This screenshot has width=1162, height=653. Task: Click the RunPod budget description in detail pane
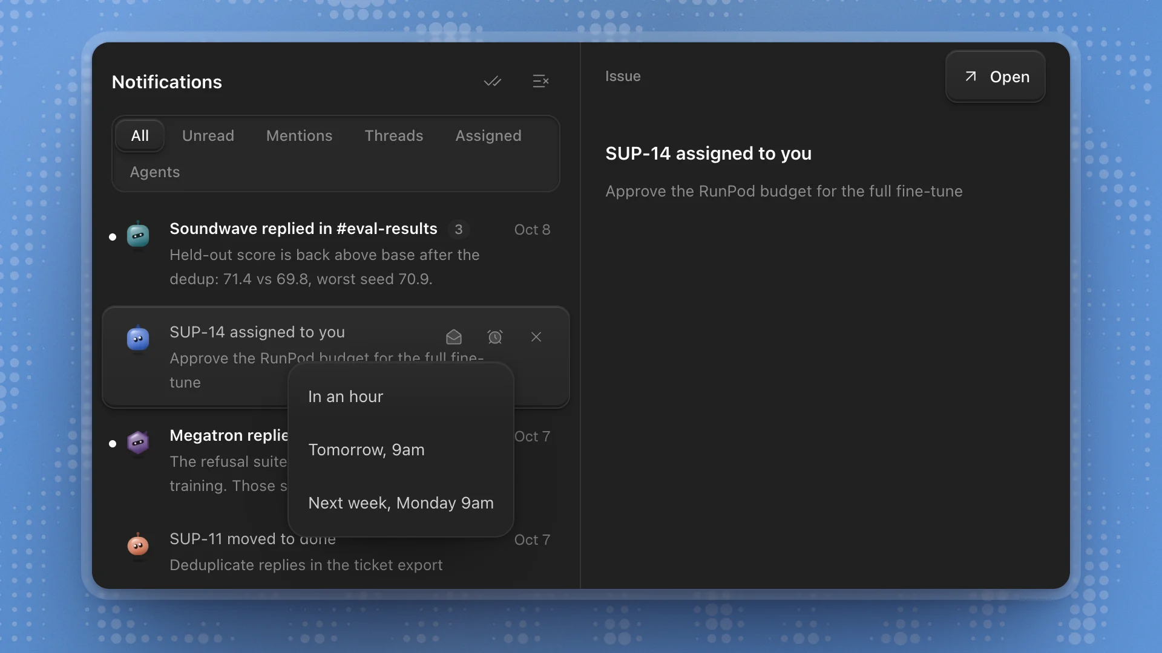pos(784,191)
